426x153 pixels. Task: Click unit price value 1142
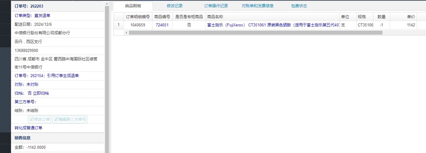pos(411,25)
